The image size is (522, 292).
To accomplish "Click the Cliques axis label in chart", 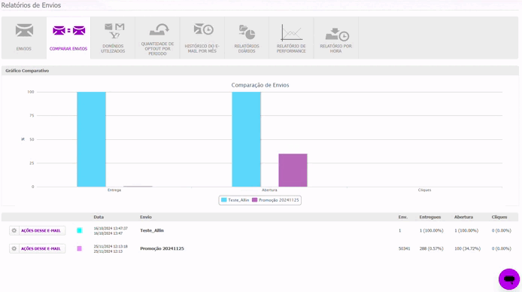I will pyautogui.click(x=424, y=190).
